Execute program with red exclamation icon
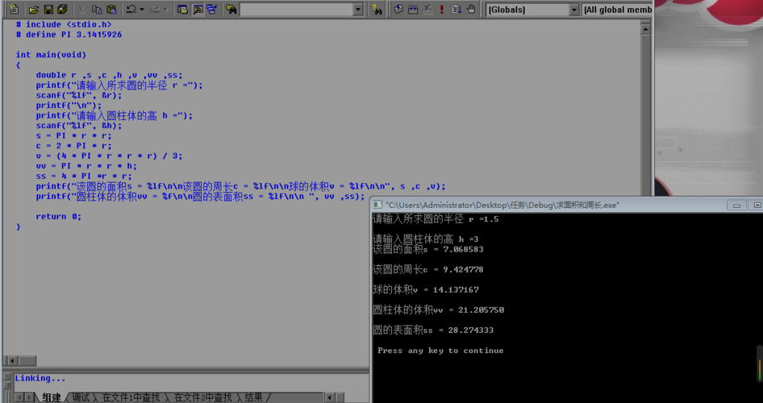The image size is (763, 403). point(441,9)
